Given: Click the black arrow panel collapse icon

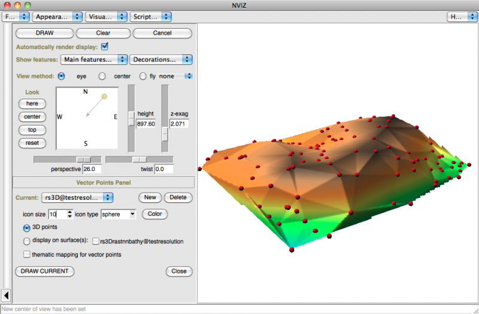Looking at the screenshot, I should (6, 295).
